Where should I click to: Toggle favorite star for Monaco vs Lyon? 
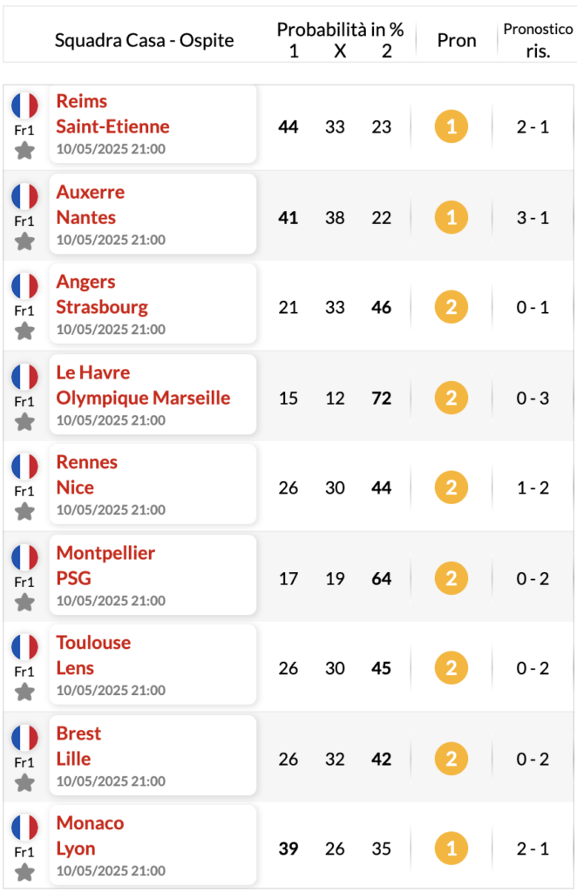(24, 872)
